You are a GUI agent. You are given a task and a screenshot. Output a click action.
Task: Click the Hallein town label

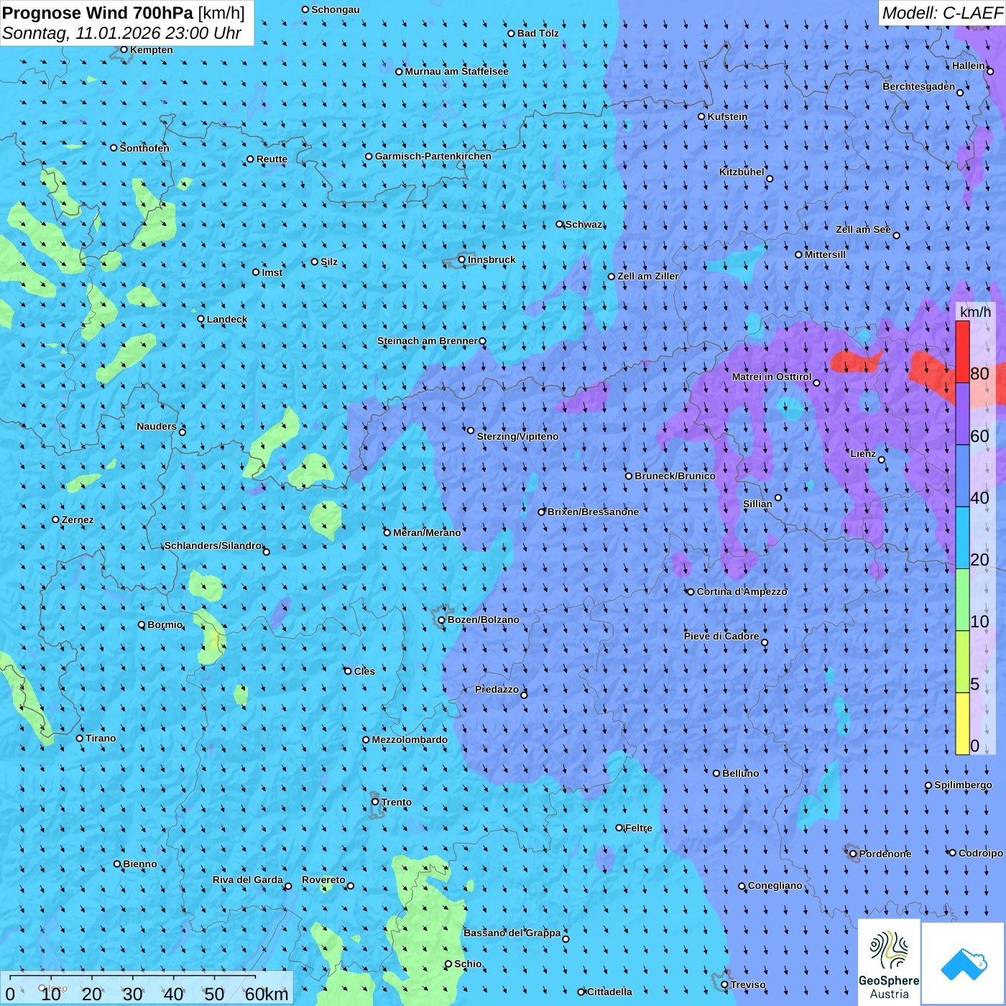(x=969, y=65)
